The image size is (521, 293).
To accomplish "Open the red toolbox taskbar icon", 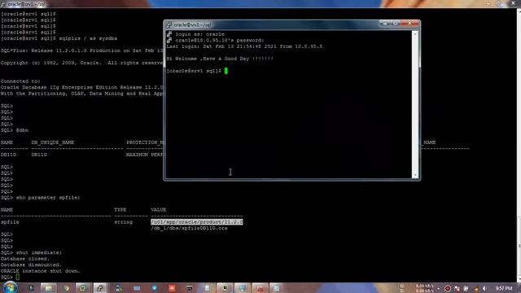I will [x=260, y=288].
